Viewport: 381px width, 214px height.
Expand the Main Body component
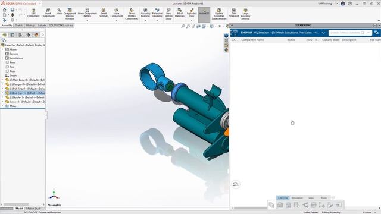(2, 80)
